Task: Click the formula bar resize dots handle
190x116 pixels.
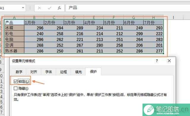Action: tap(30, 8)
